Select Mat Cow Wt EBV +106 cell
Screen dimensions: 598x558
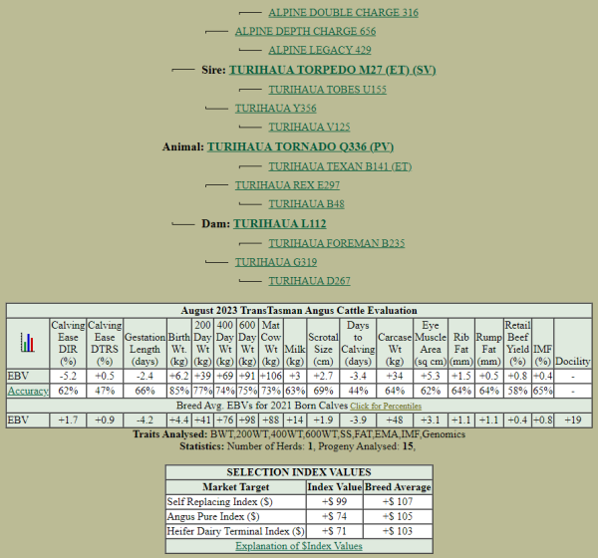tap(271, 376)
